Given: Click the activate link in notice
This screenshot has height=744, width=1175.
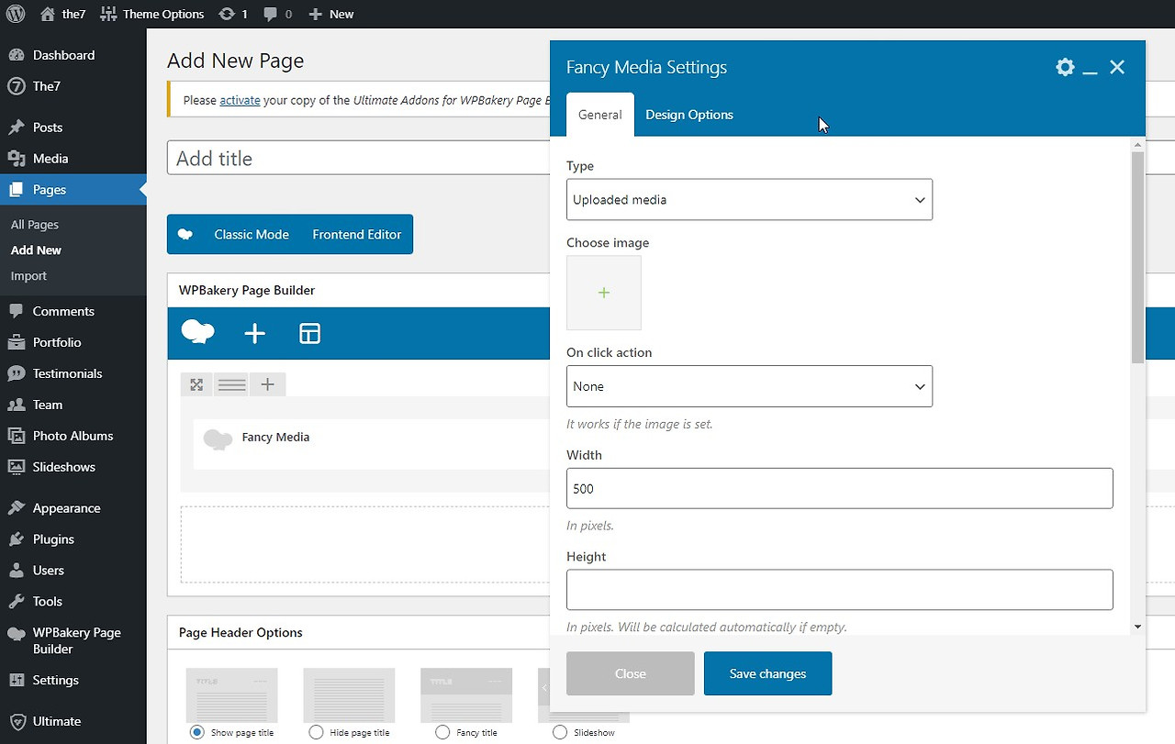Looking at the screenshot, I should click(x=240, y=100).
